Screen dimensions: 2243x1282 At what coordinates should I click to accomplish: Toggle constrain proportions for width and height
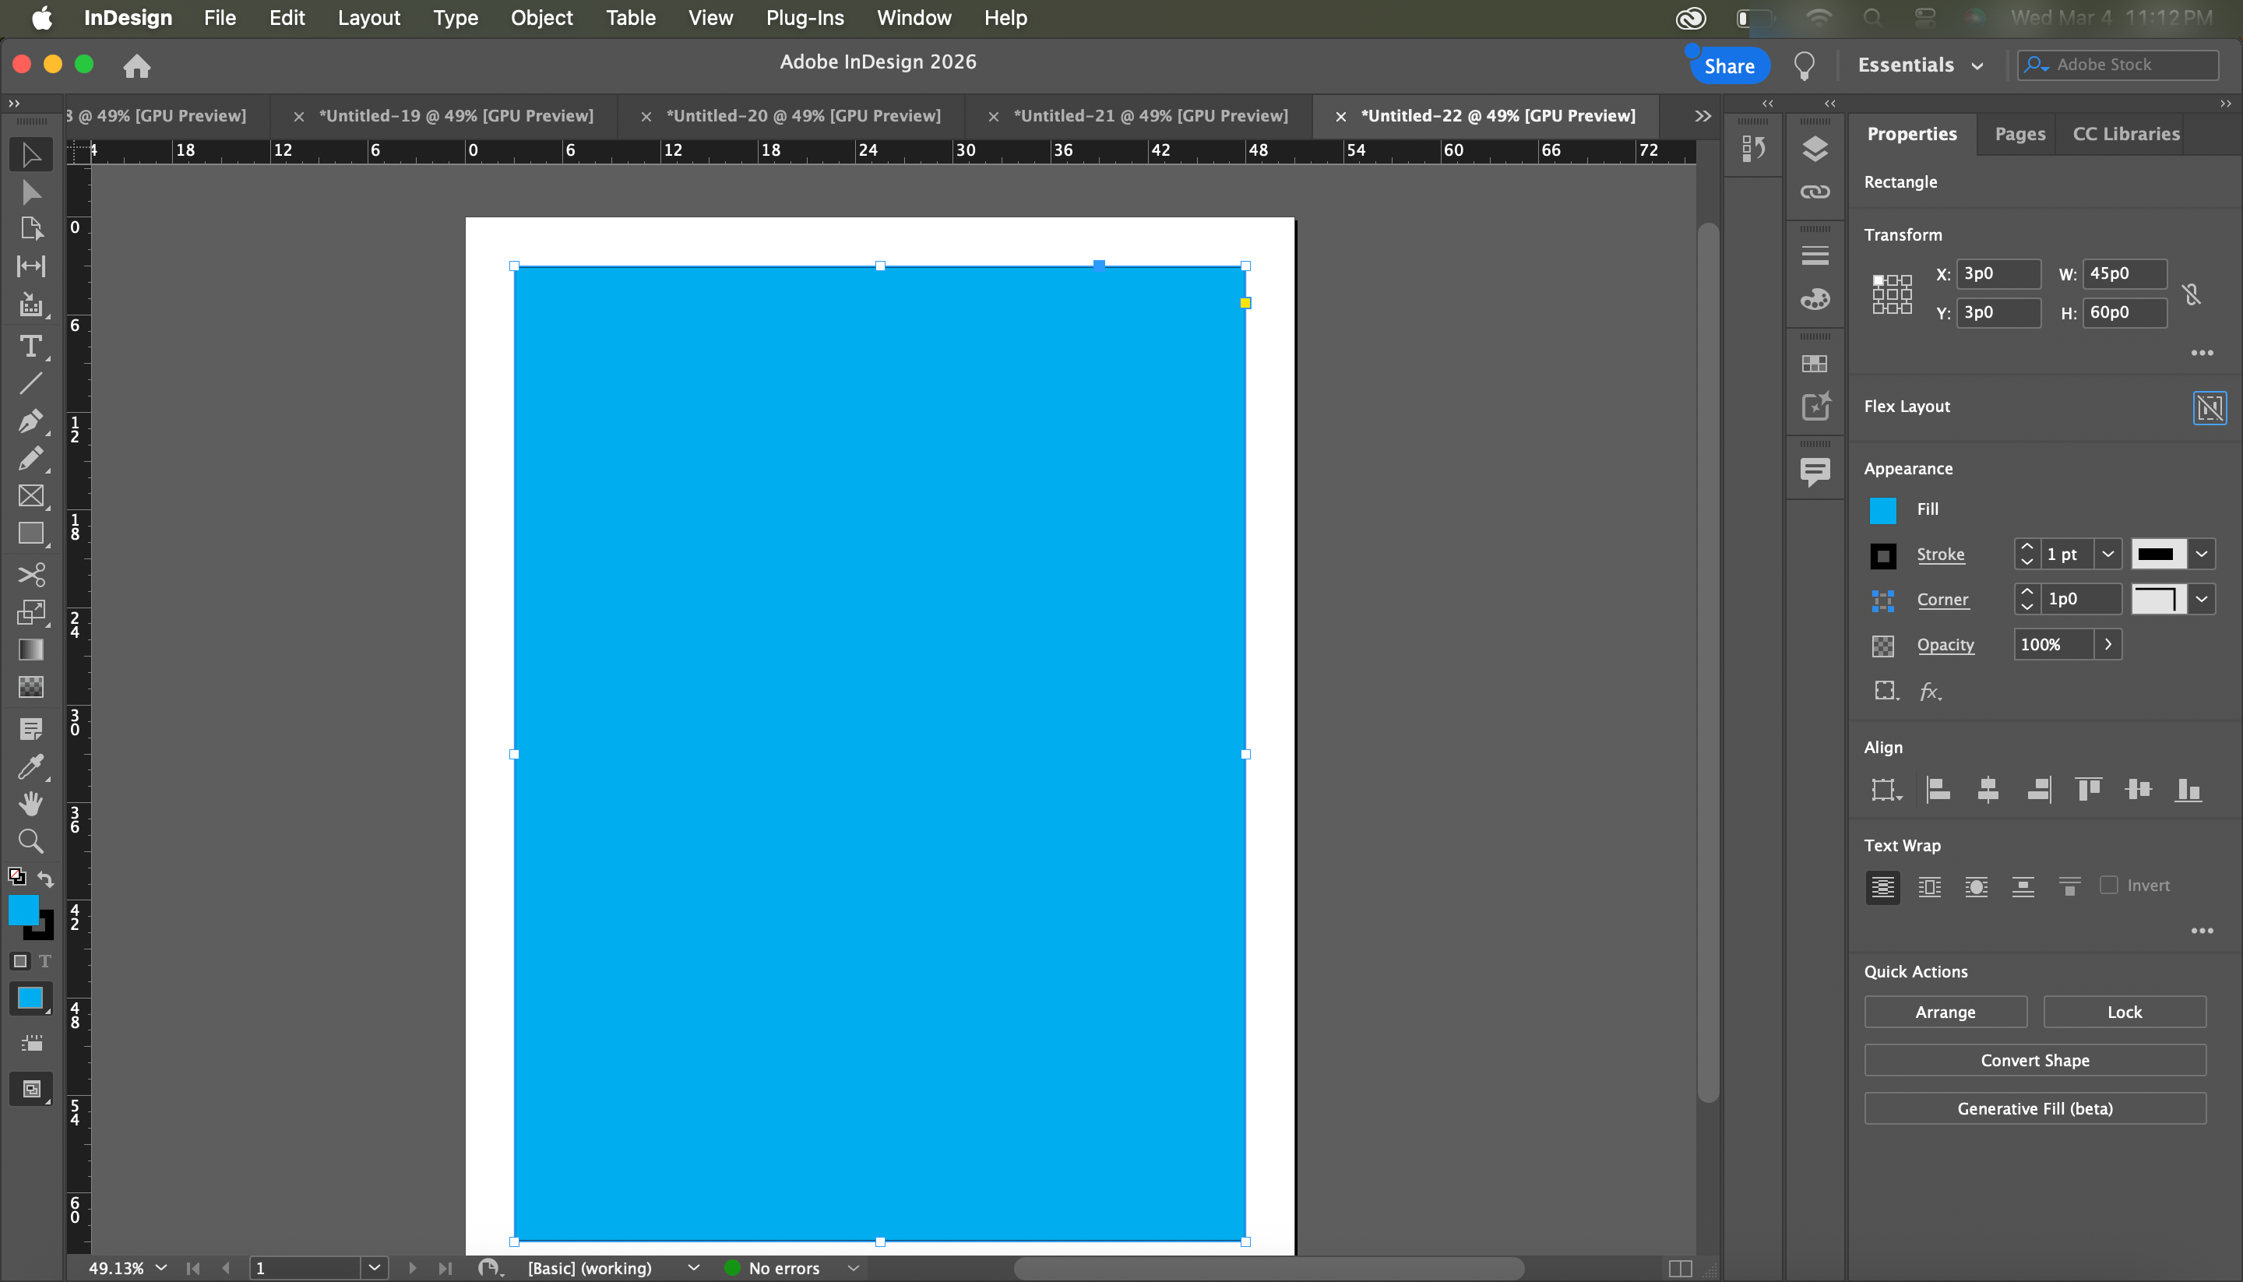pos(2191,294)
